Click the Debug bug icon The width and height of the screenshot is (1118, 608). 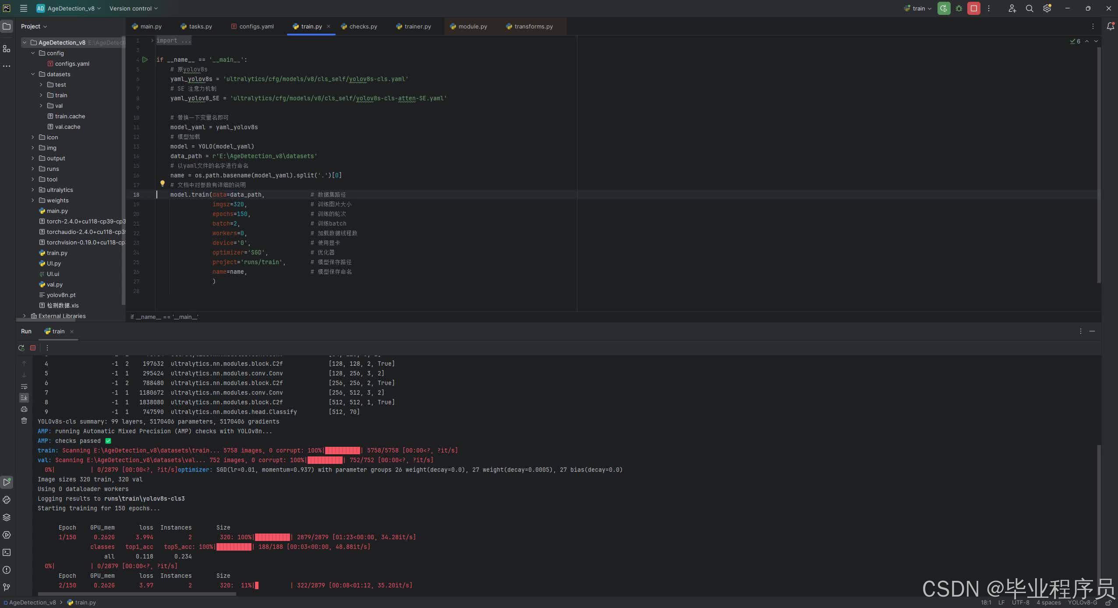(x=959, y=8)
